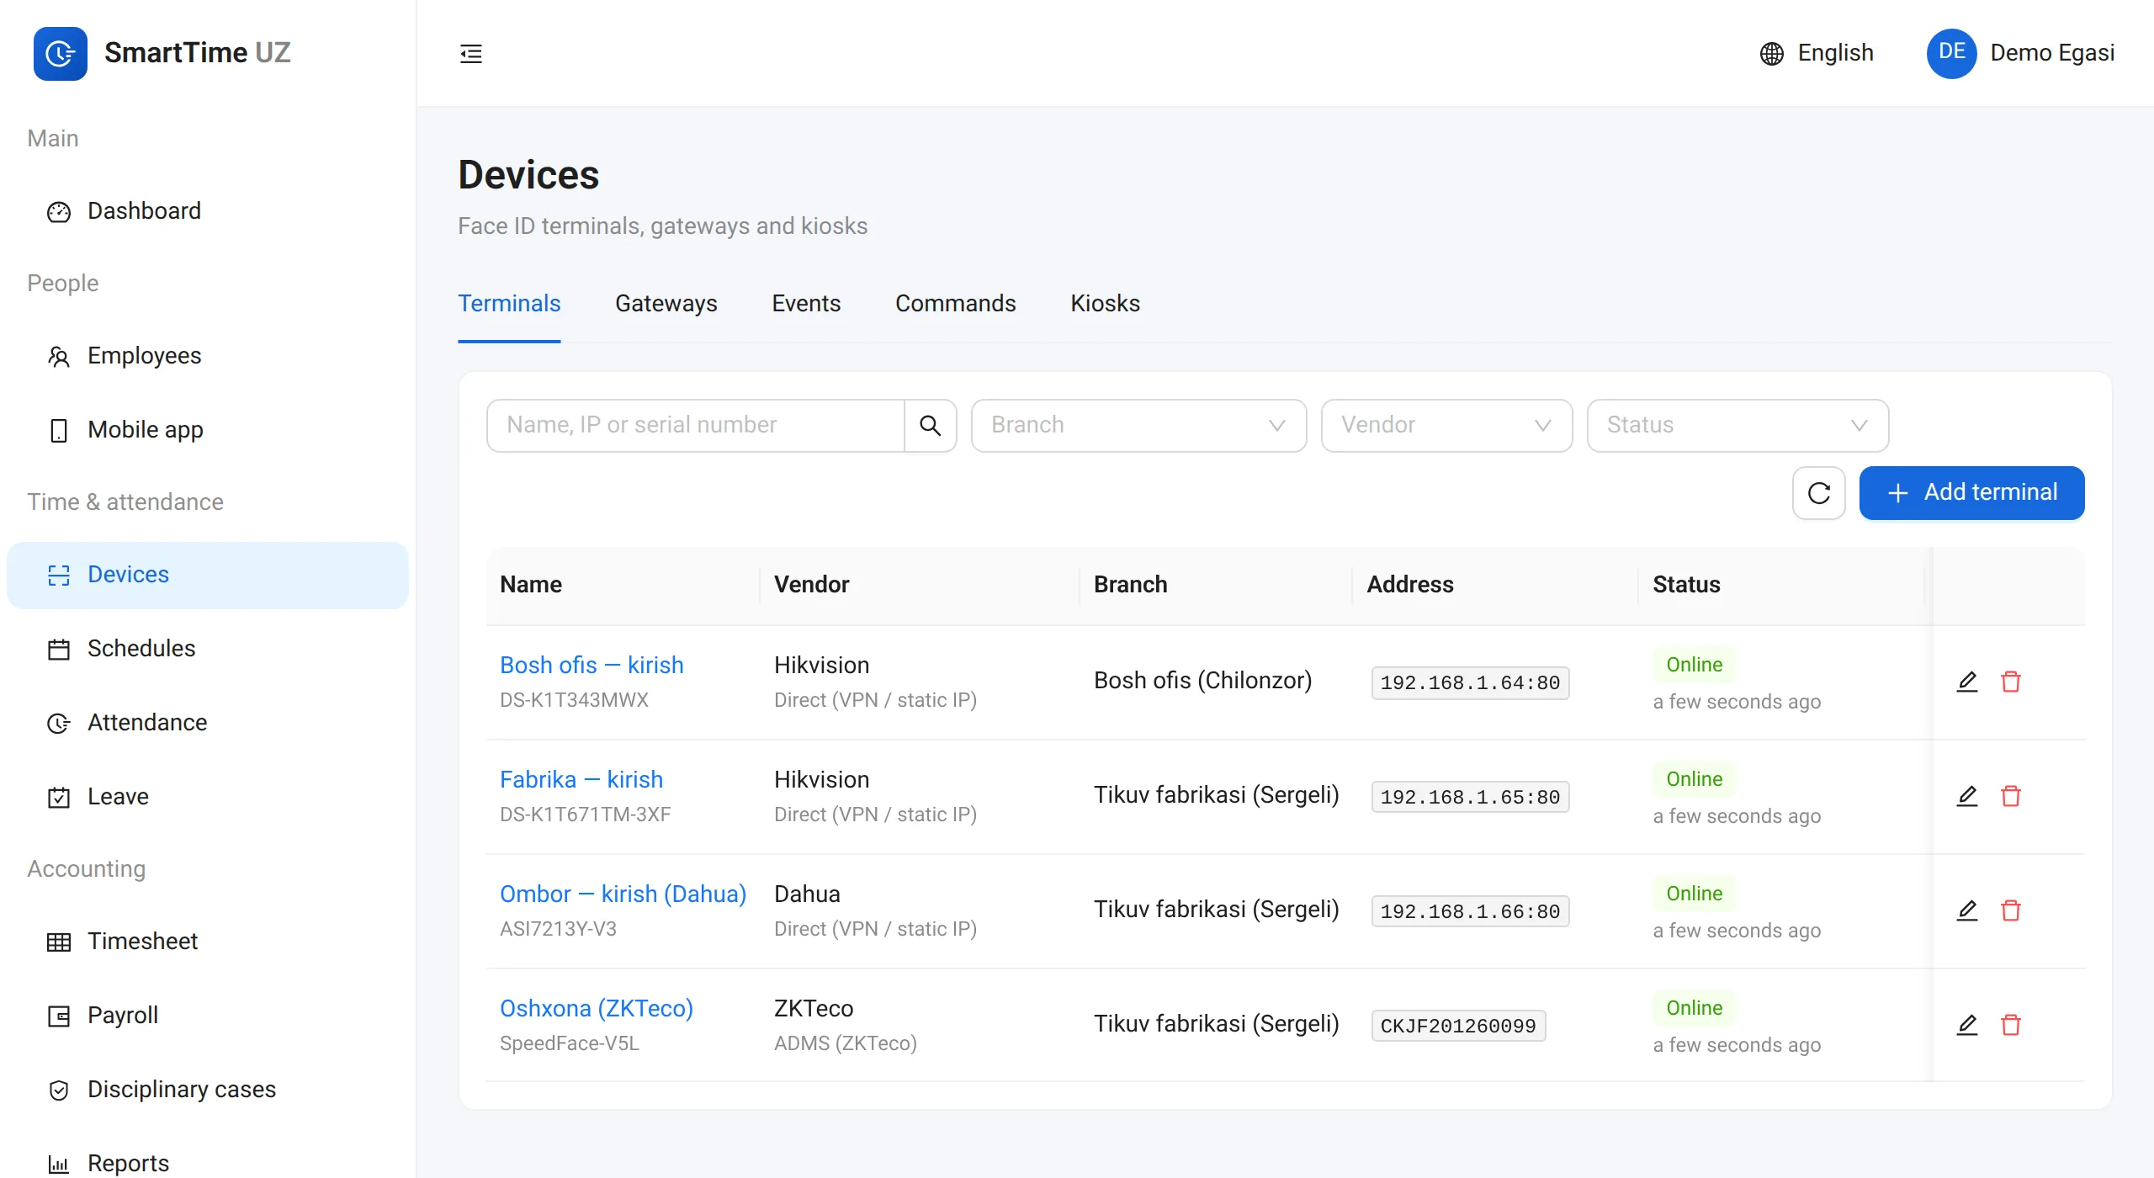The height and width of the screenshot is (1178, 2154).
Task: Switch to the Gateways tab
Action: click(666, 304)
